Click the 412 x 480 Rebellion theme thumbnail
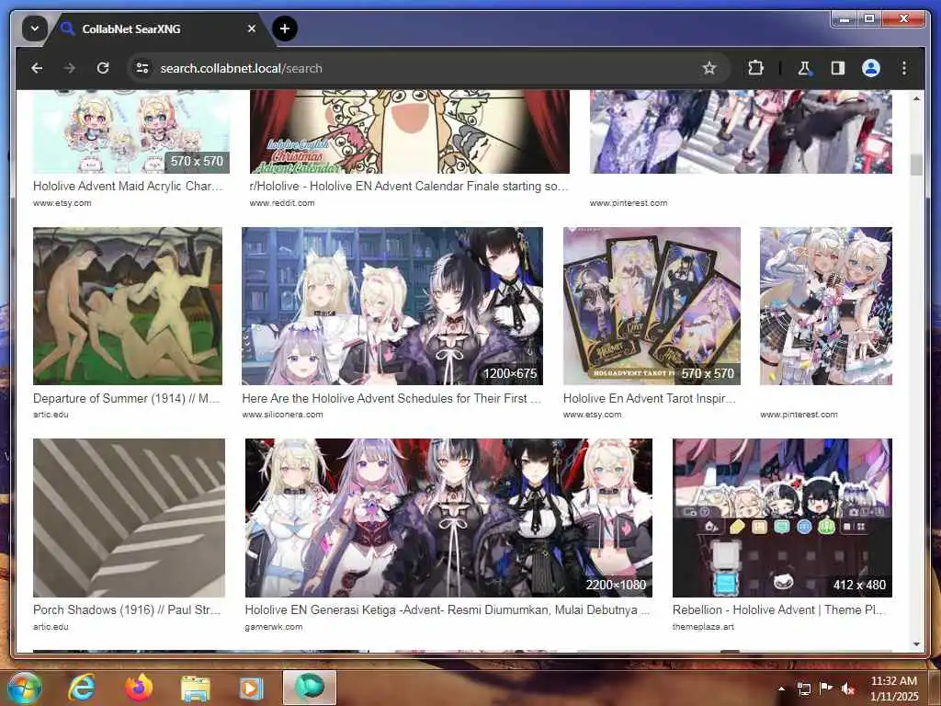Viewport: 941px width, 706px height. click(783, 518)
